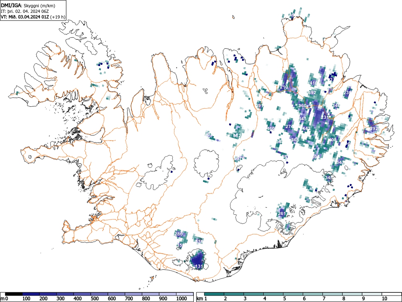Viewport: 402px width, 302px height.
Task: Click the "591" visibility value label
Action: tap(259, 105)
